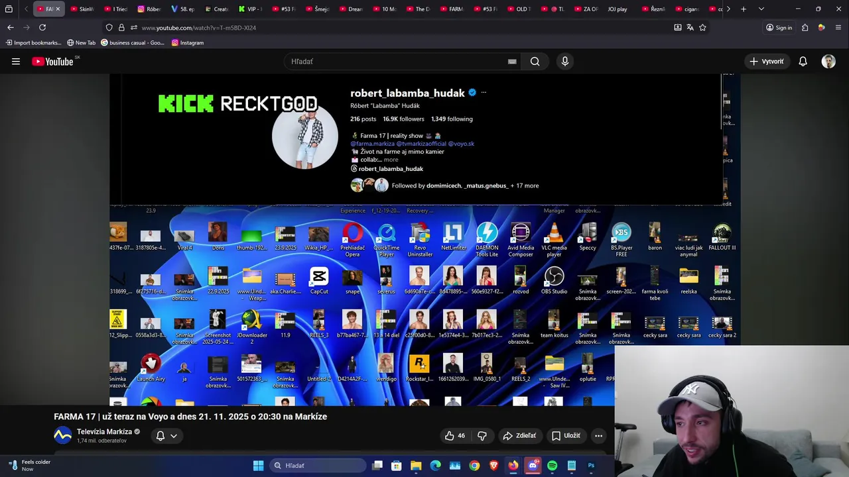Open Microsoft Edge from the taskbar
The height and width of the screenshot is (477, 849).
point(435,466)
